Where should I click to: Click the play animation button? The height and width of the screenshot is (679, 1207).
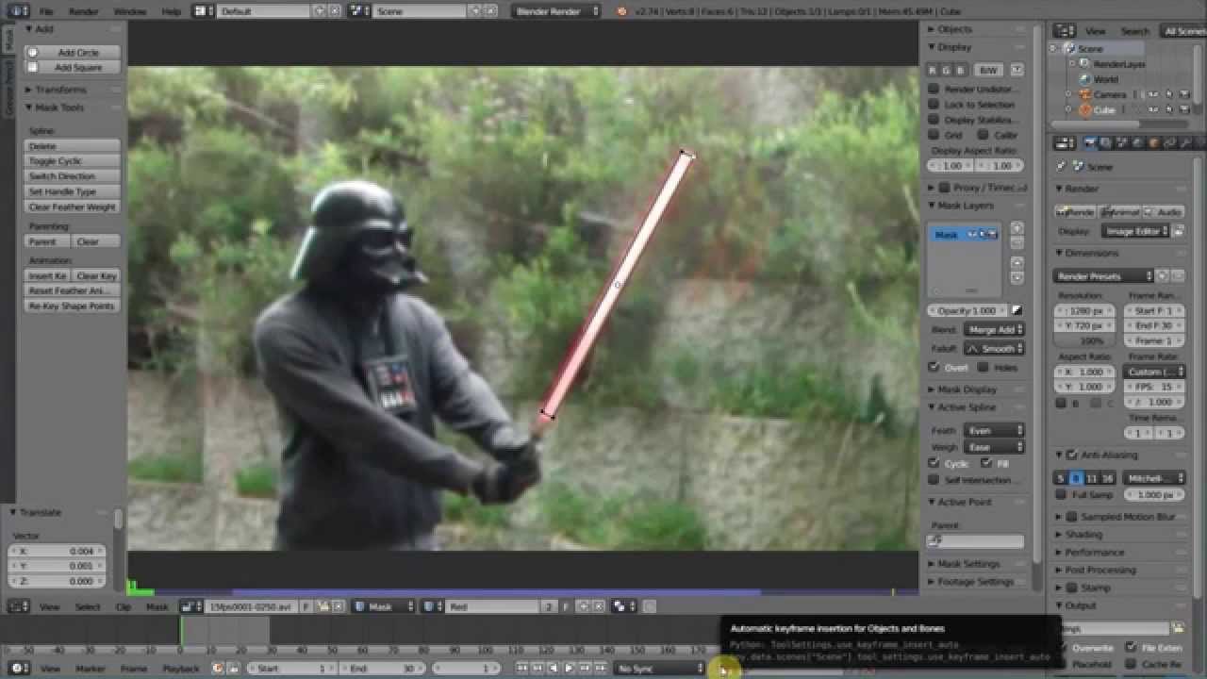coord(569,669)
